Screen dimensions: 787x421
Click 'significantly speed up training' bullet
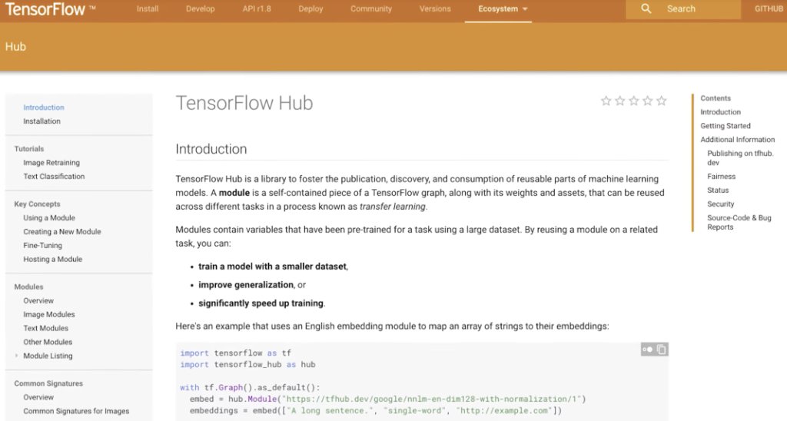pos(261,303)
